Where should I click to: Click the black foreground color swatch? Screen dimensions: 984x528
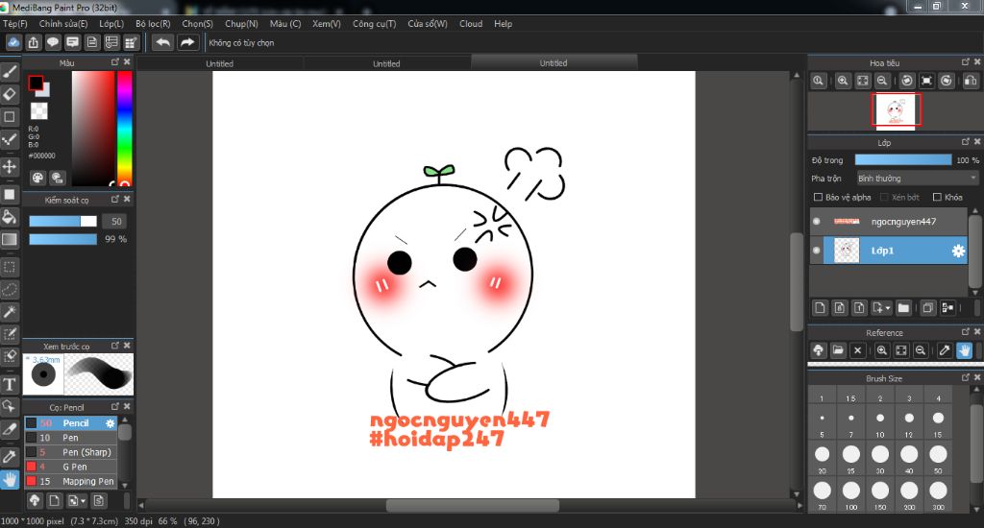click(36, 83)
